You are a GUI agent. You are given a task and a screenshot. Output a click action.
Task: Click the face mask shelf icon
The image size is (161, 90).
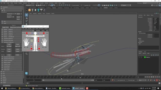click(x=35, y=10)
